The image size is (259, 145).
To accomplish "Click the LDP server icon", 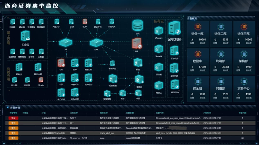I will pyautogui.click(x=75, y=63).
